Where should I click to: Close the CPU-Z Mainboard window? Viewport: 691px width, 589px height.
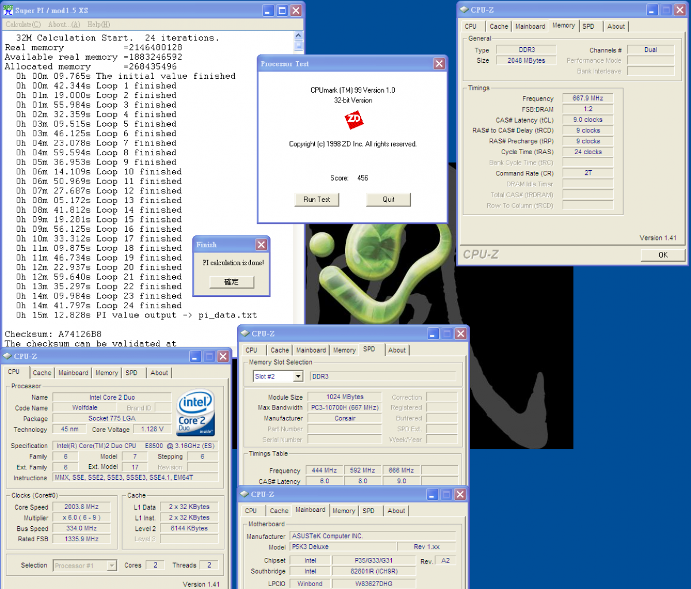[460, 495]
